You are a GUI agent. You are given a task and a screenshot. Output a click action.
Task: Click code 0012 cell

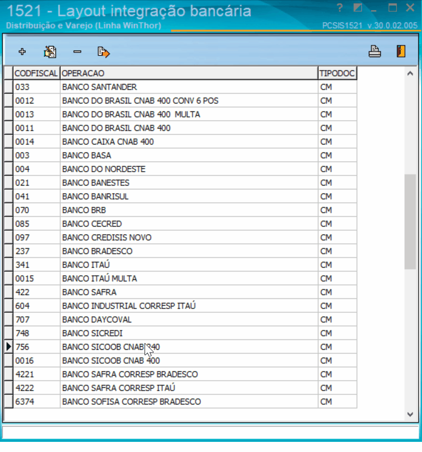click(37, 101)
